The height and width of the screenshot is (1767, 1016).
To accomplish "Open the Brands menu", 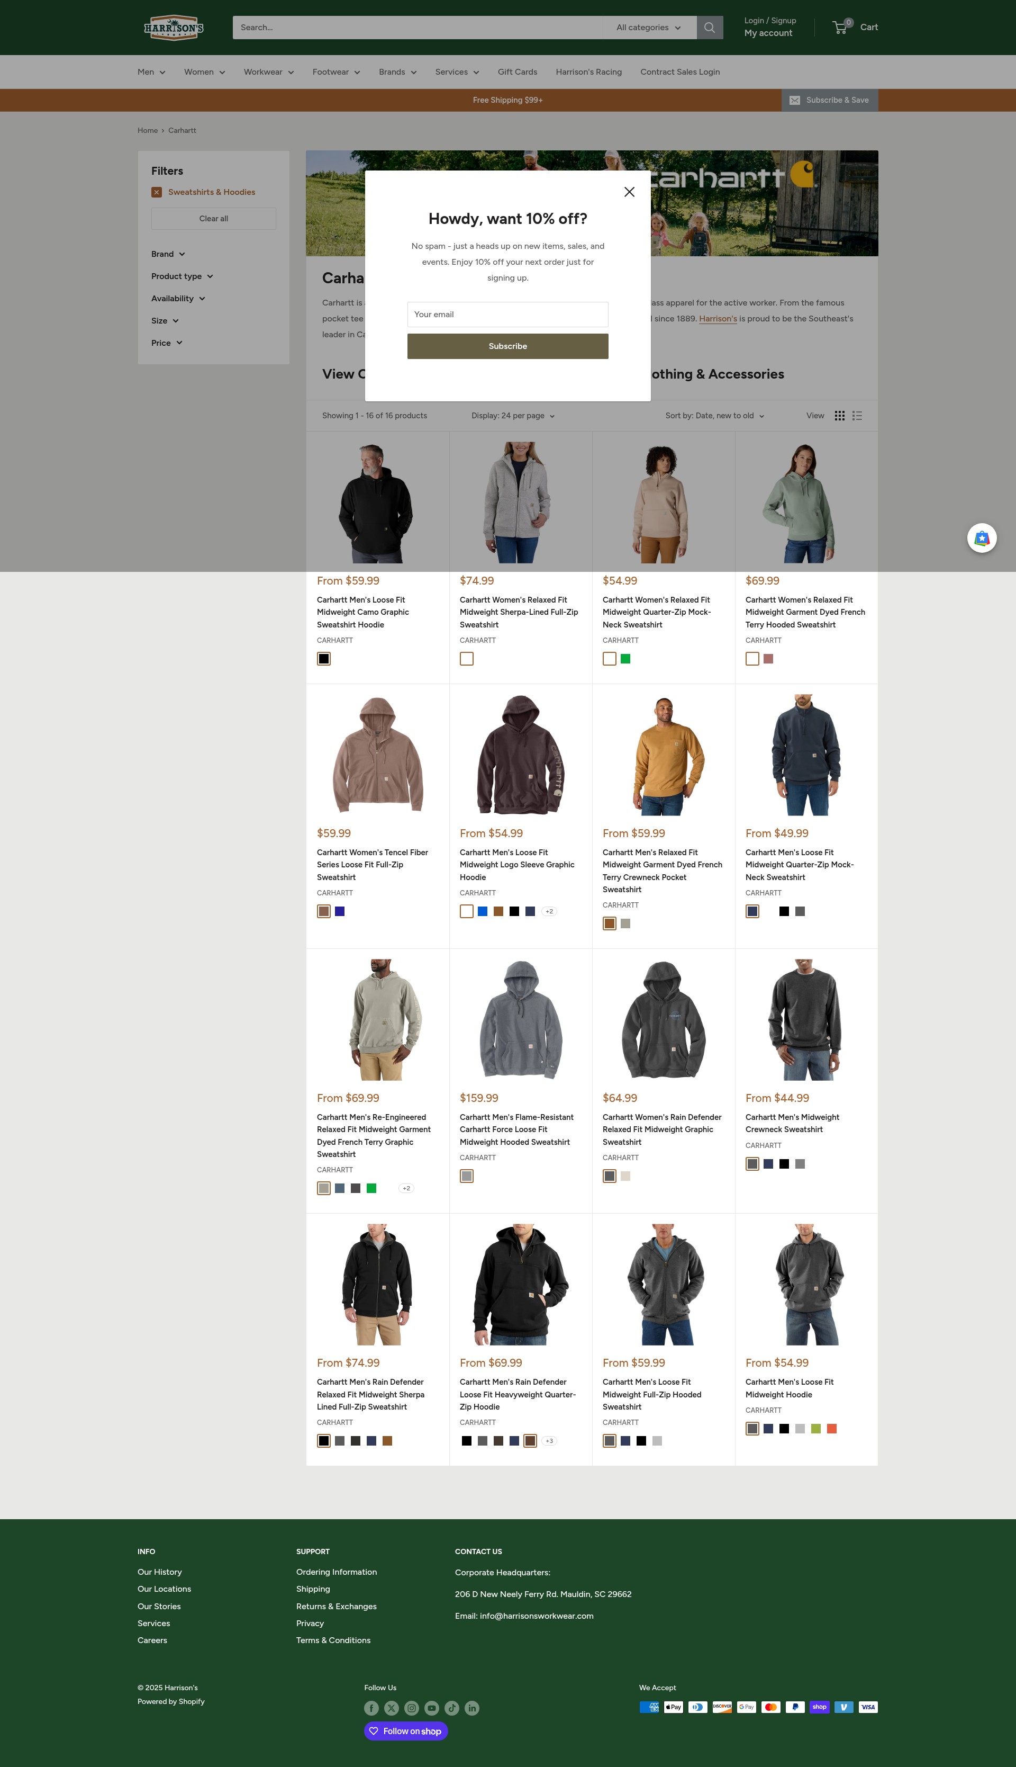I will point(398,72).
